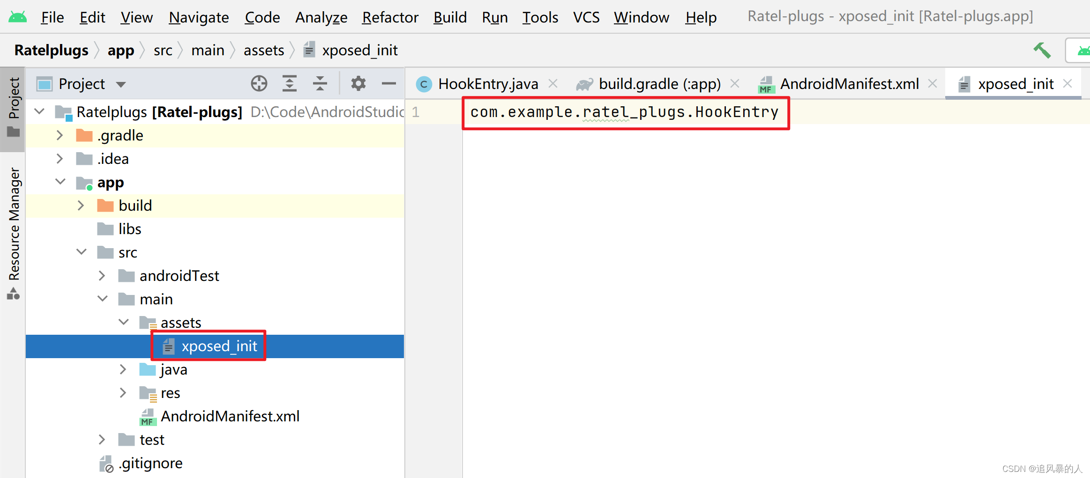The image size is (1090, 478).
Task: Open the Build menu
Action: point(450,17)
